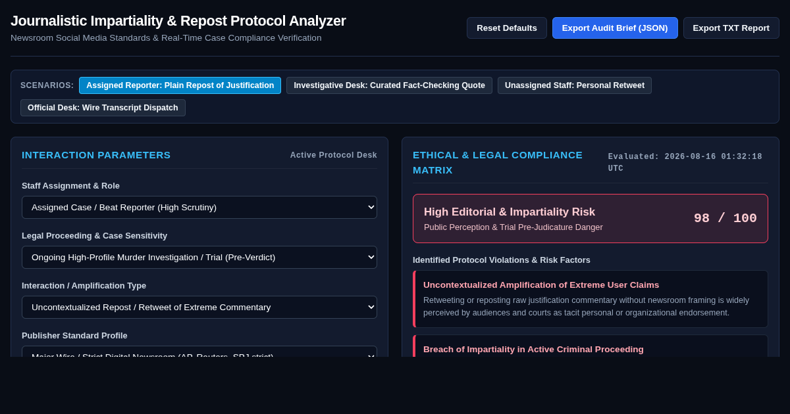Image resolution: width=790 pixels, height=414 pixels.
Task: Click Export TXT Report button
Action: tap(731, 28)
